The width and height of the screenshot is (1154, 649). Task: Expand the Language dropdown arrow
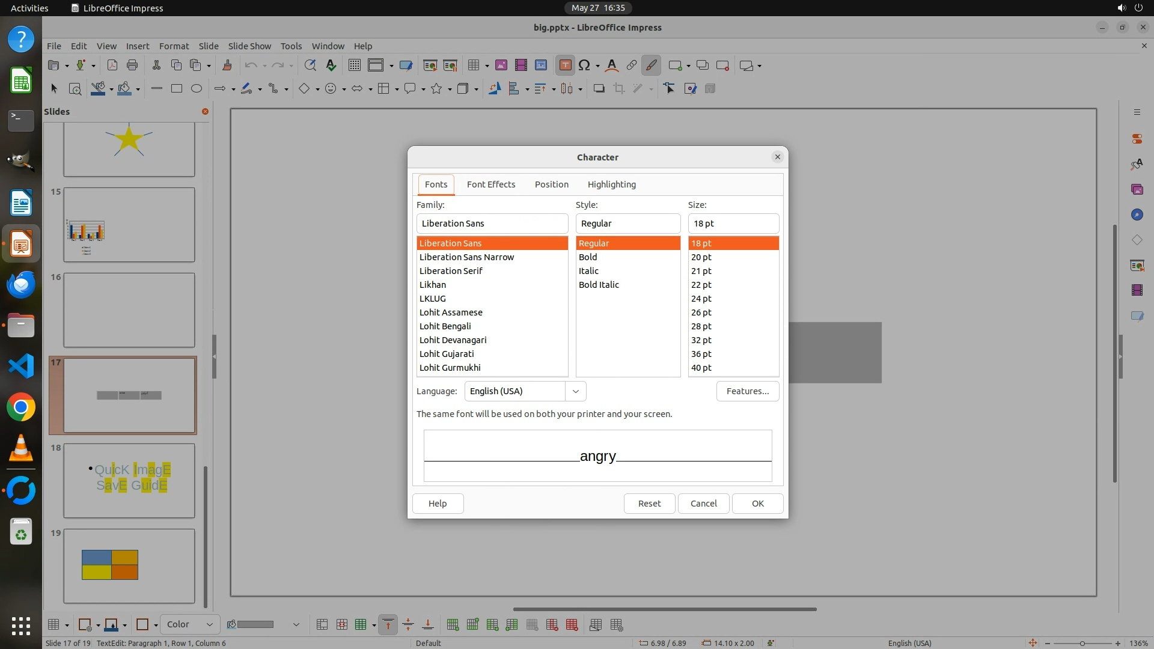click(575, 391)
